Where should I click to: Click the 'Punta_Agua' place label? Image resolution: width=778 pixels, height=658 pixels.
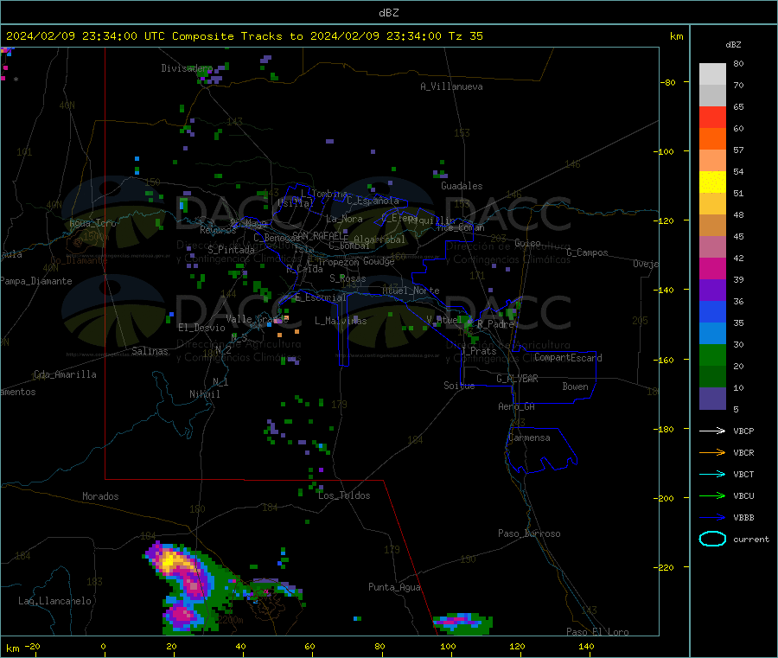(394, 587)
